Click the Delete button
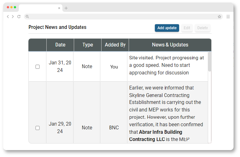 click(202, 28)
